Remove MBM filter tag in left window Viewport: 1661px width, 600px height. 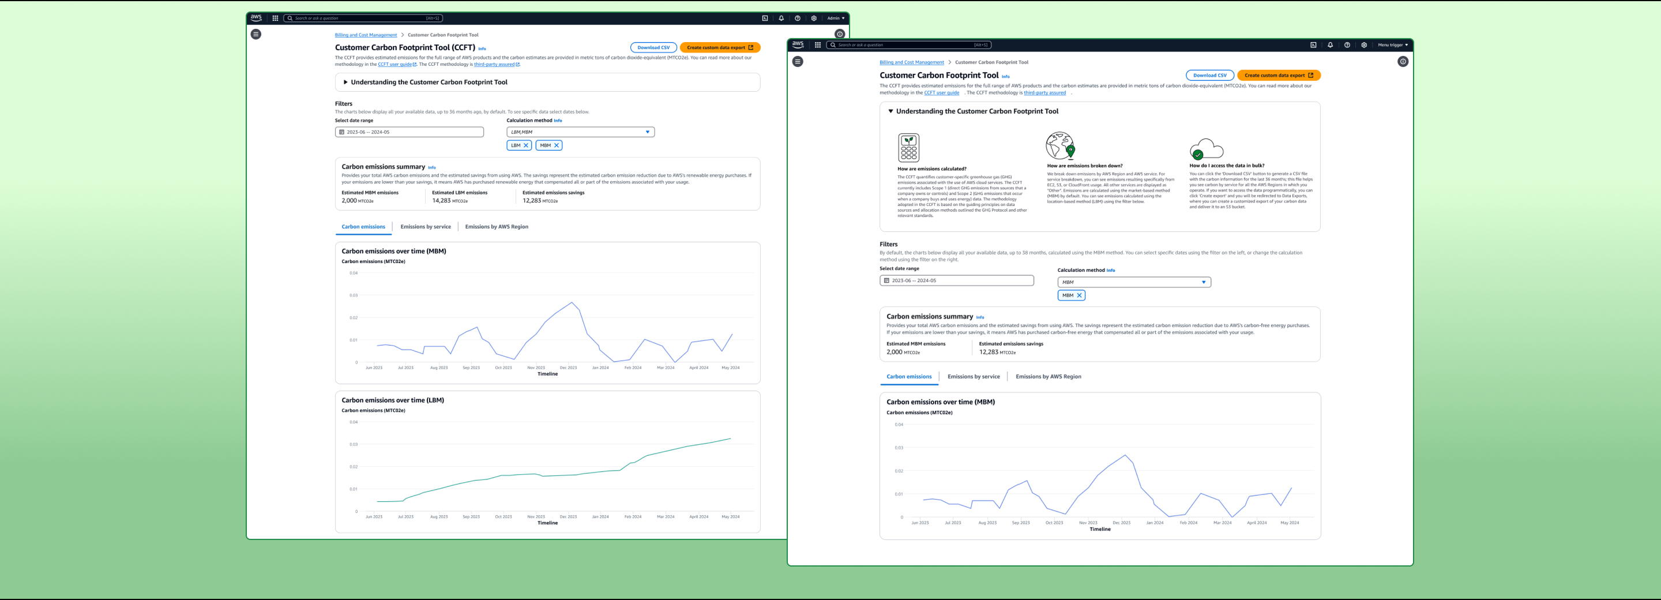click(557, 145)
